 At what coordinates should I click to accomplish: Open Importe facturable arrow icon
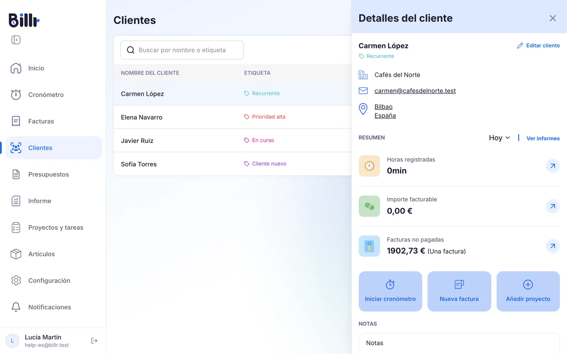[x=553, y=206]
